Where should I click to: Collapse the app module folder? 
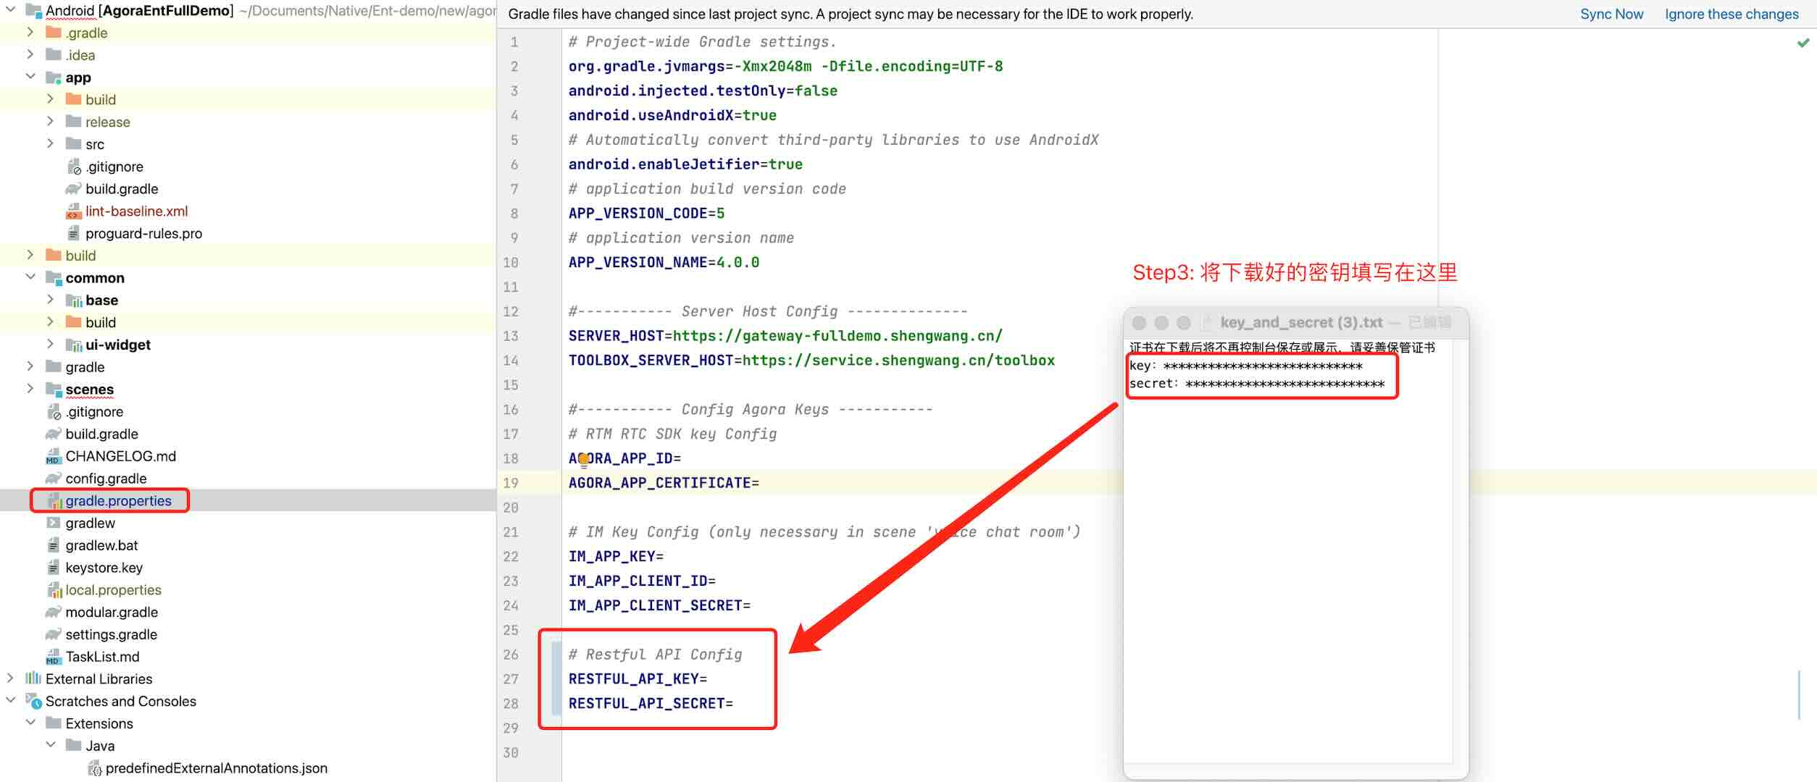pos(30,76)
